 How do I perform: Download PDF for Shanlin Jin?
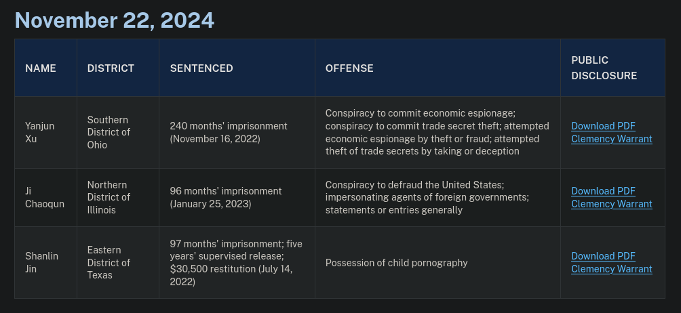click(603, 256)
